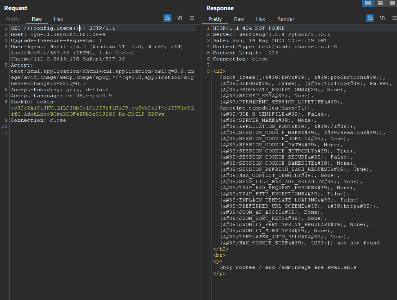397x300 pixels.
Task: Click the 'Content-Type: text/html; charset=utf-8' header
Action: coord(275,47)
